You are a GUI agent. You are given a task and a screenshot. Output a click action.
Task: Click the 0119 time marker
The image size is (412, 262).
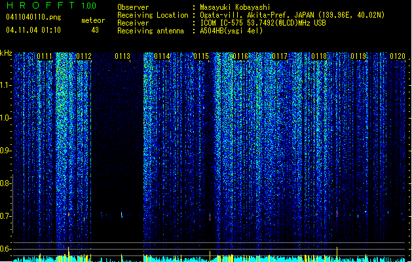pyautogui.click(x=358, y=56)
